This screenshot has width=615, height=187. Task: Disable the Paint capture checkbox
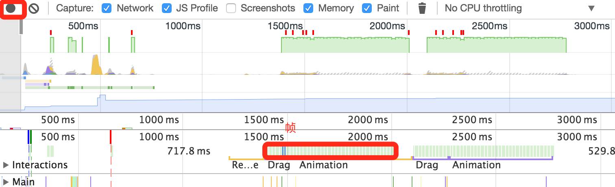point(367,8)
